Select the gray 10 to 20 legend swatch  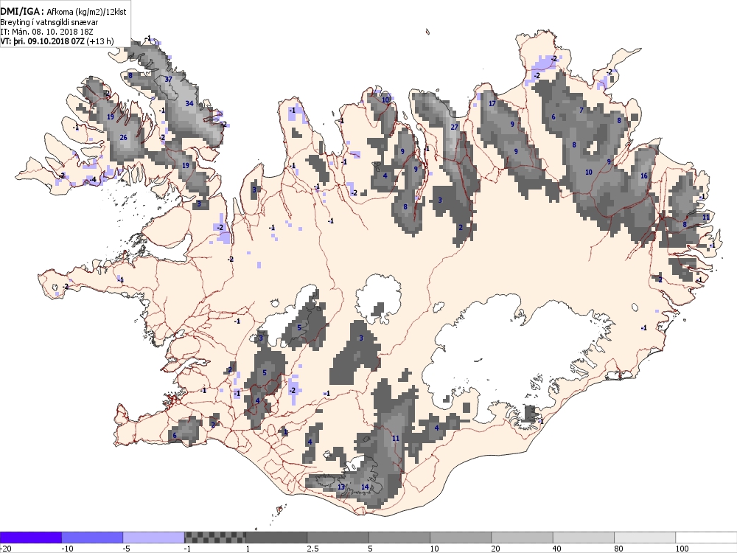coord(461,538)
